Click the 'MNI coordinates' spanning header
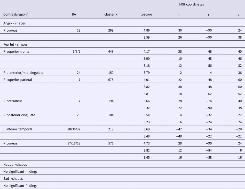The image size is (245, 189). tap(192, 5)
